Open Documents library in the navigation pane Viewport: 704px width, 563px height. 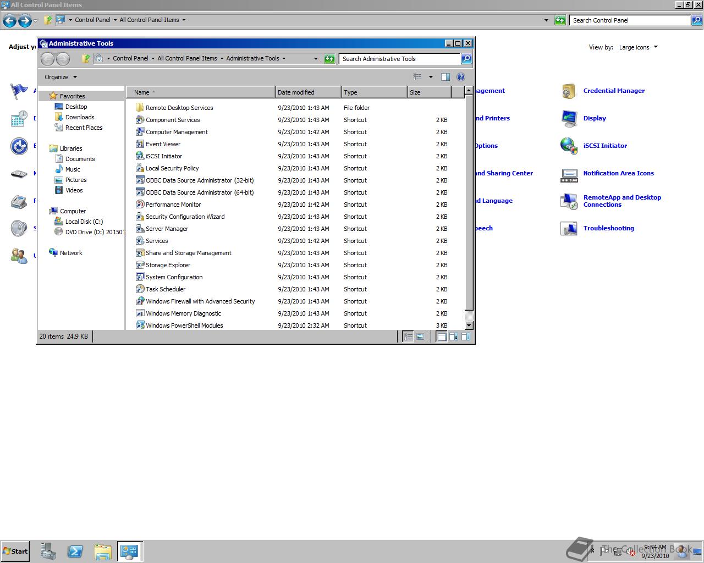80,159
